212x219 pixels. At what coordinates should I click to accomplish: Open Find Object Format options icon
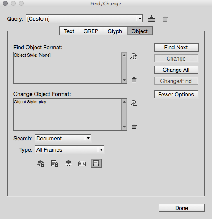point(134,57)
